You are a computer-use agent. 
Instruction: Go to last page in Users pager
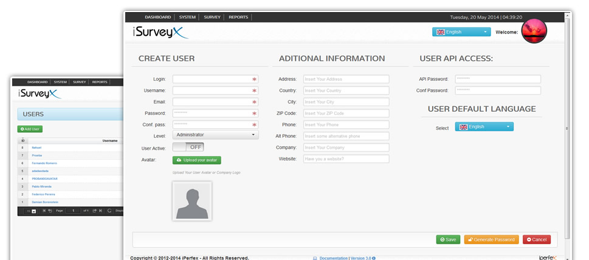pos(101,211)
